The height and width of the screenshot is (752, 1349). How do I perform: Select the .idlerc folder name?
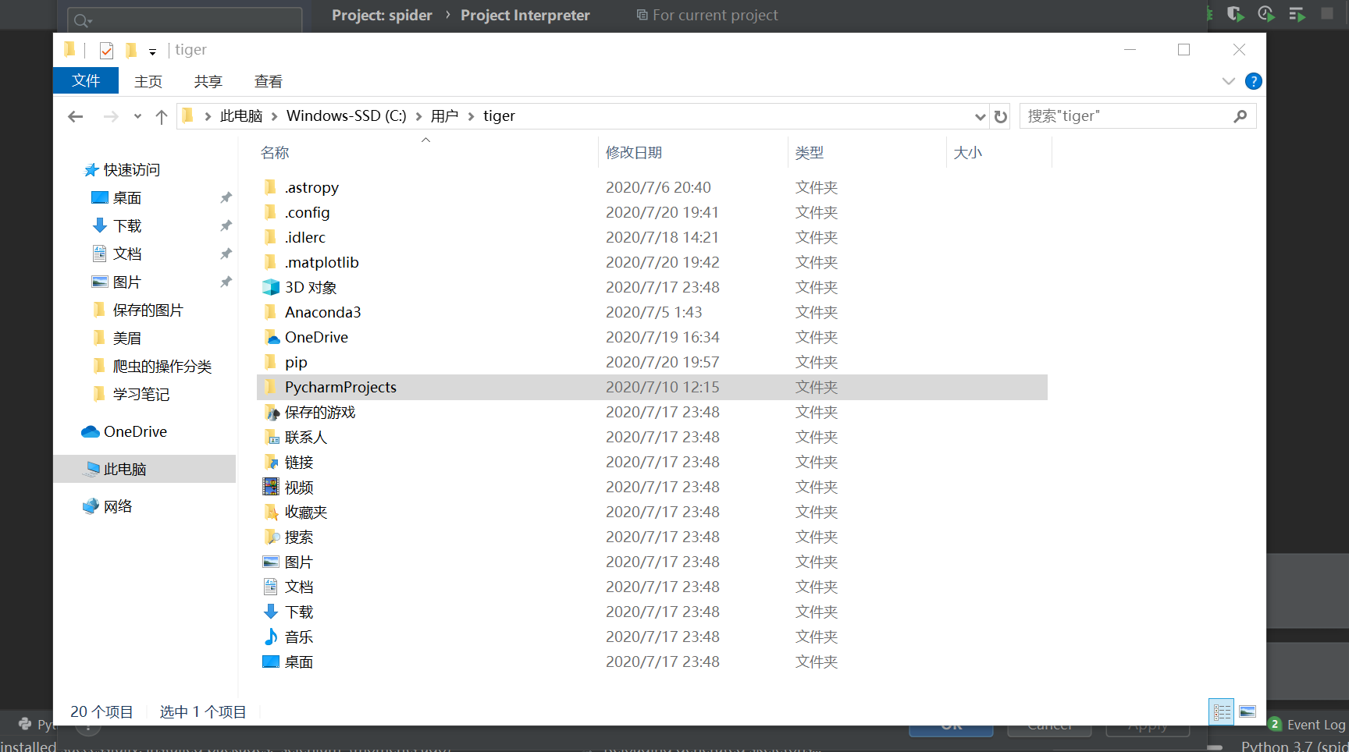point(304,237)
